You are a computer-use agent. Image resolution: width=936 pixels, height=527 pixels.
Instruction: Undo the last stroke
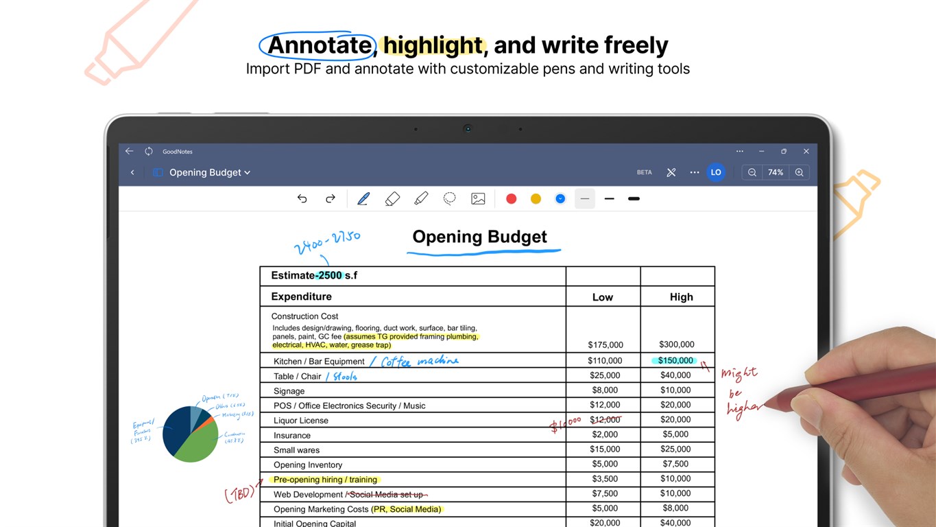click(x=302, y=199)
